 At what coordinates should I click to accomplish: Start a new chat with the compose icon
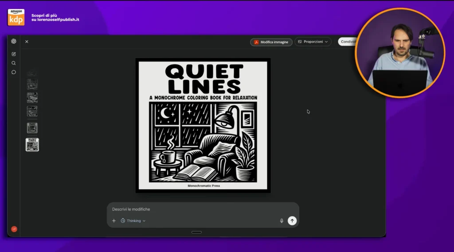[x=14, y=54]
